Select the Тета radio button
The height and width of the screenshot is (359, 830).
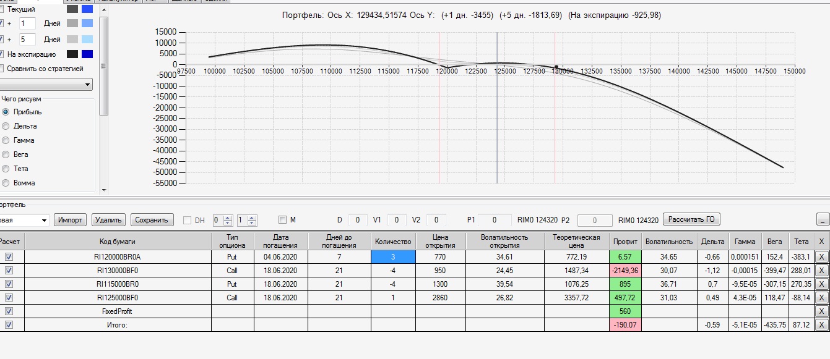pos(6,169)
